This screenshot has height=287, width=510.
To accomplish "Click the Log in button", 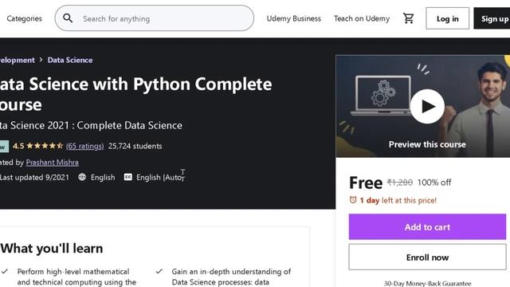I will coord(448,18).
